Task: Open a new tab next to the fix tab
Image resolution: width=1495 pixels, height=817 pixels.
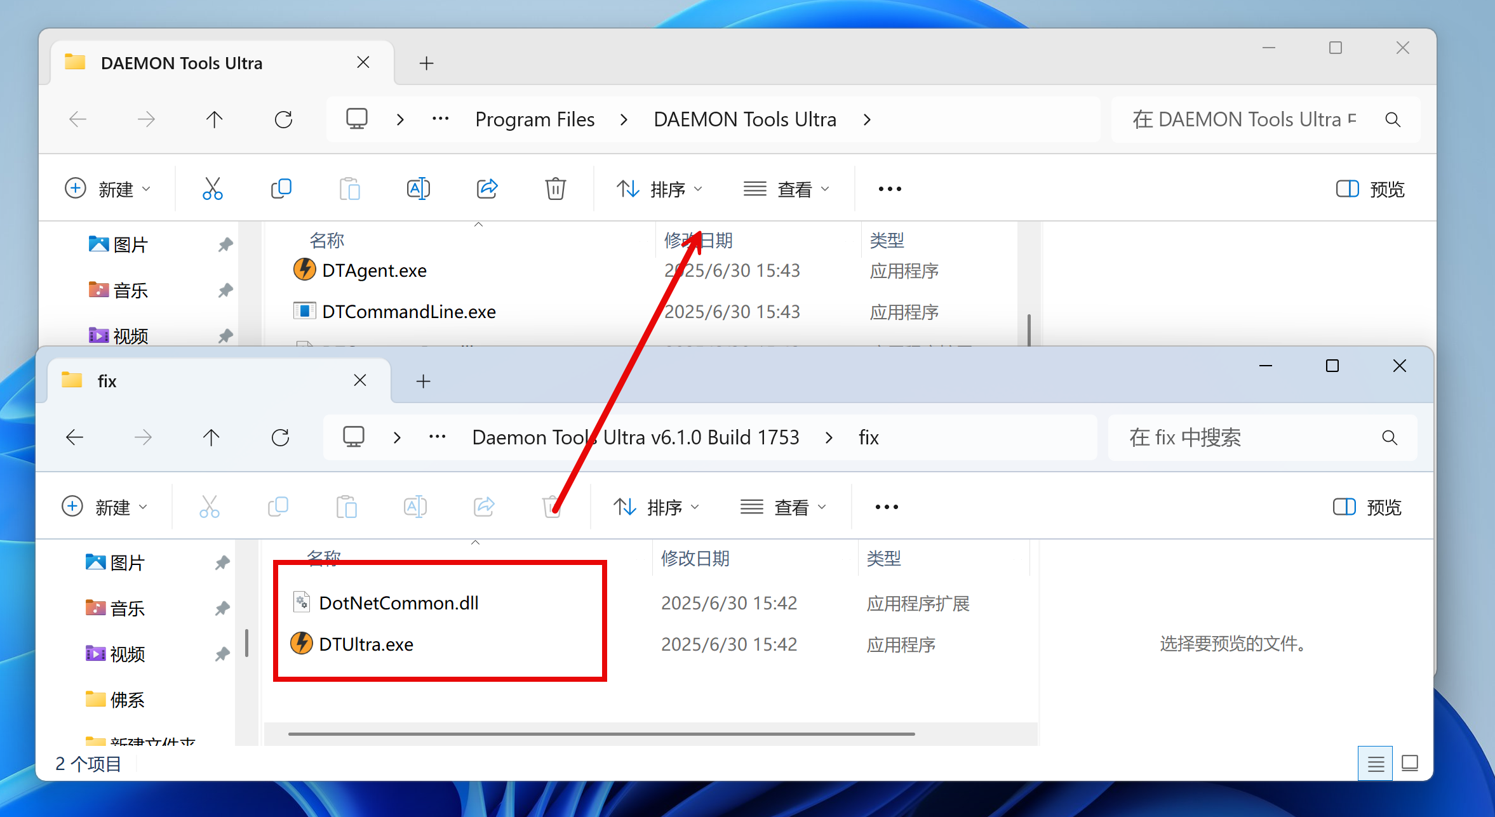Action: 423,381
